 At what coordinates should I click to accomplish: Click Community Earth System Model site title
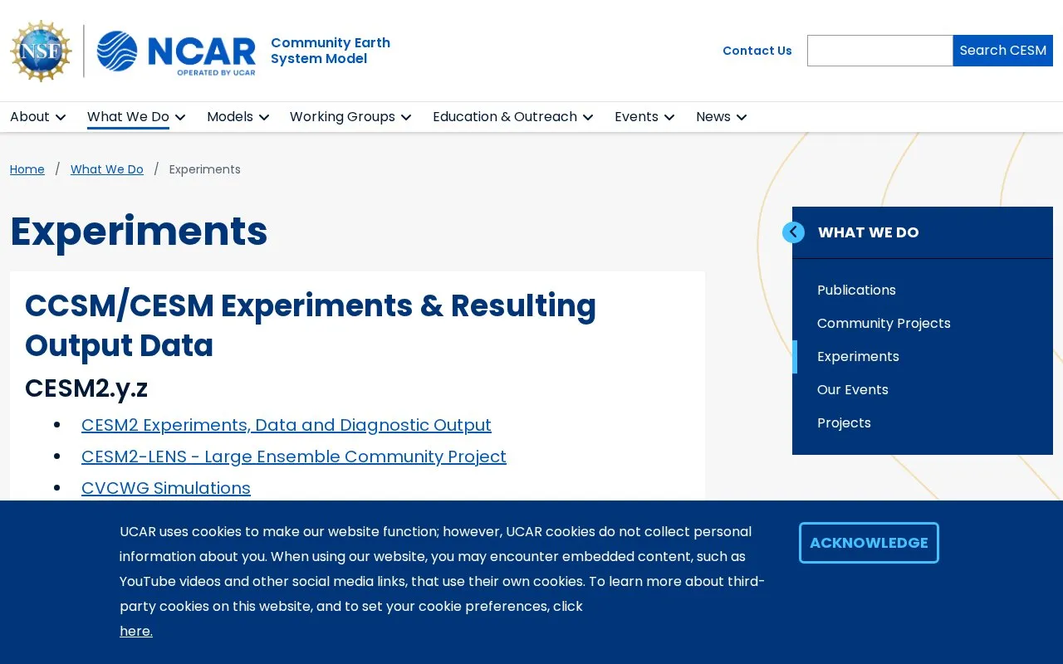[x=331, y=51]
